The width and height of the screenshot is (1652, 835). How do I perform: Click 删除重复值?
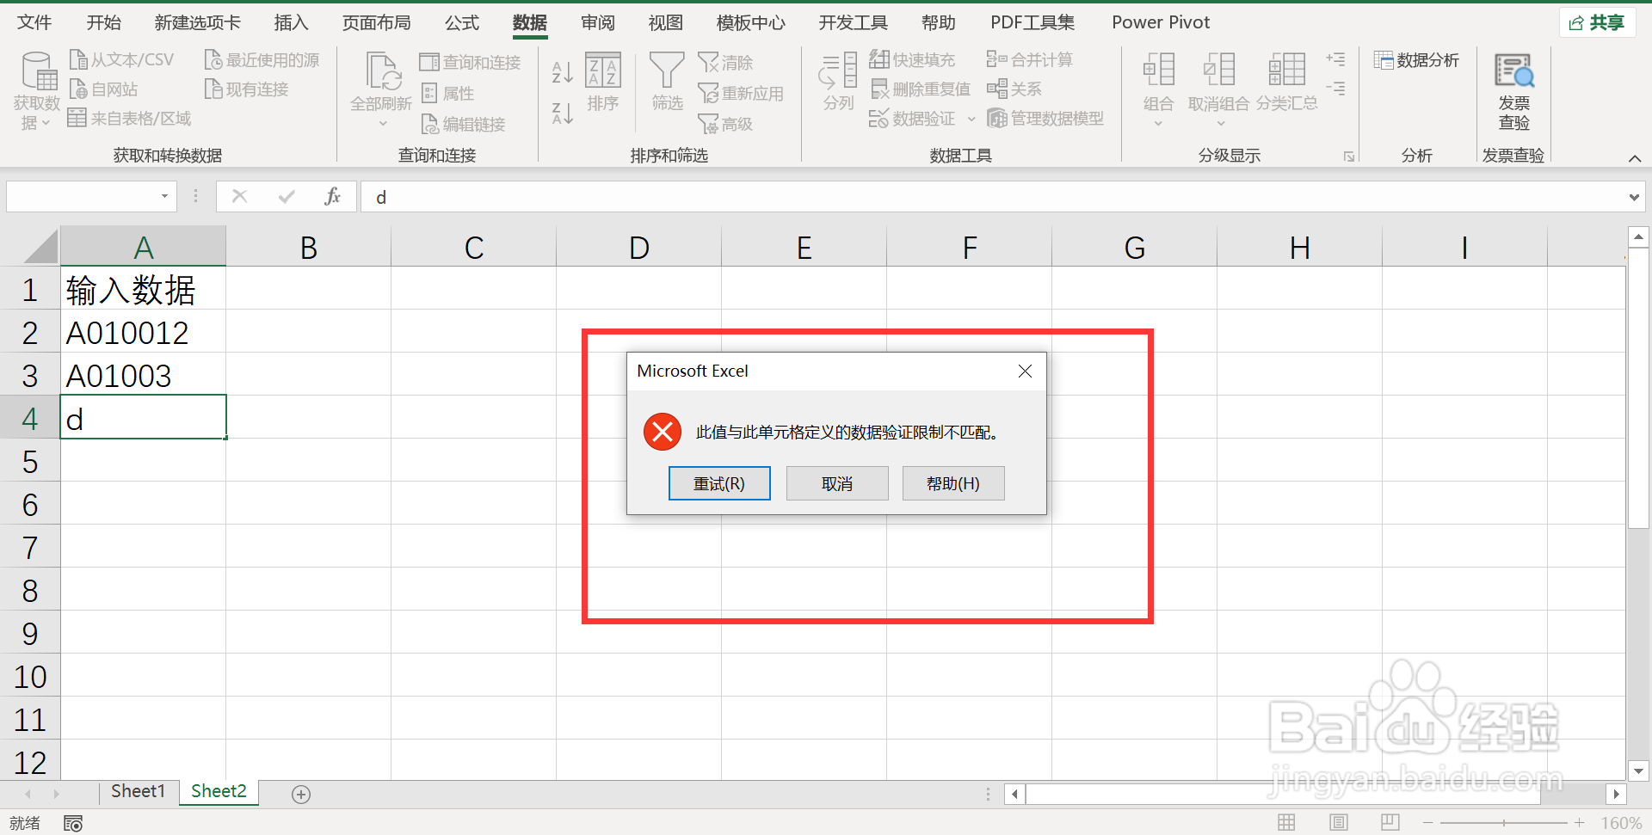click(x=920, y=89)
